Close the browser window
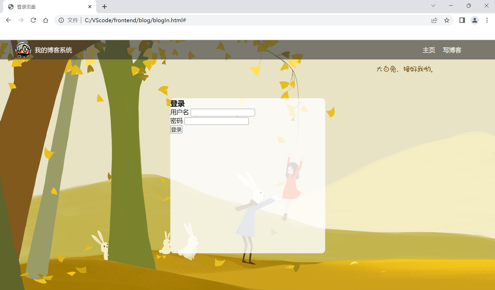The width and height of the screenshot is (495, 290). tap(486, 6)
